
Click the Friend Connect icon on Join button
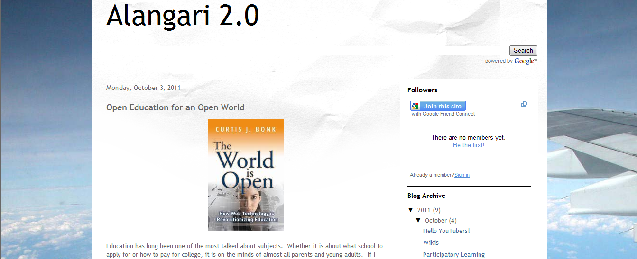click(x=415, y=106)
